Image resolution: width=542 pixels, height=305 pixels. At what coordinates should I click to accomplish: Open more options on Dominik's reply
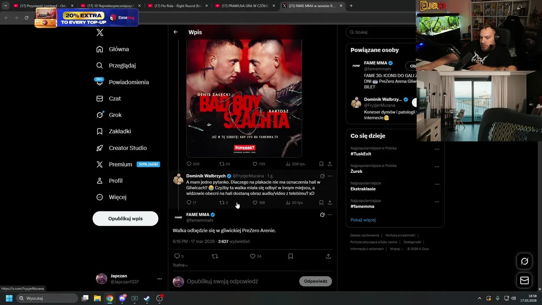click(x=330, y=176)
